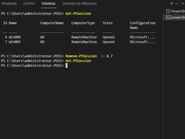Open the launch profile dropdown arrow
The width and height of the screenshot is (185, 139).
click(176, 4)
